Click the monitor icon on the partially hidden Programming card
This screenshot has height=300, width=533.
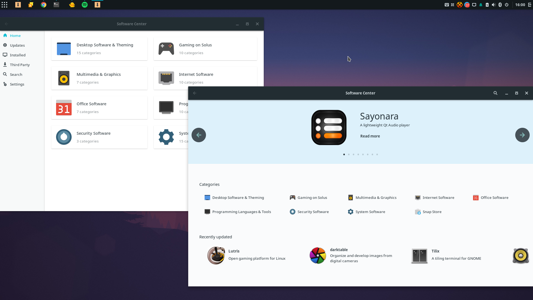(166, 107)
